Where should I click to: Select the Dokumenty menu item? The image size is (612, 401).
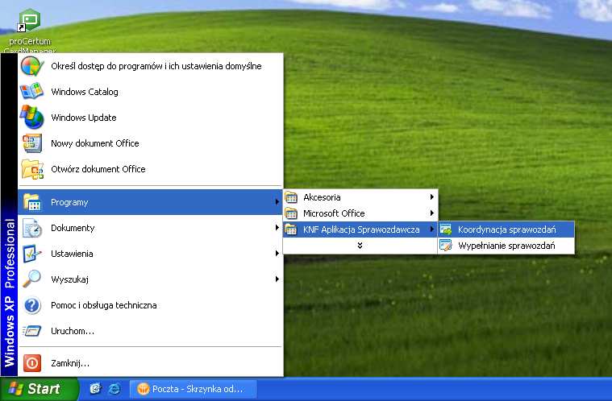[x=150, y=228]
